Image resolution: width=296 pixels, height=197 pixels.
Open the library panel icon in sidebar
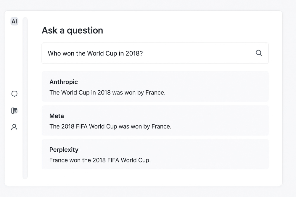(14, 111)
